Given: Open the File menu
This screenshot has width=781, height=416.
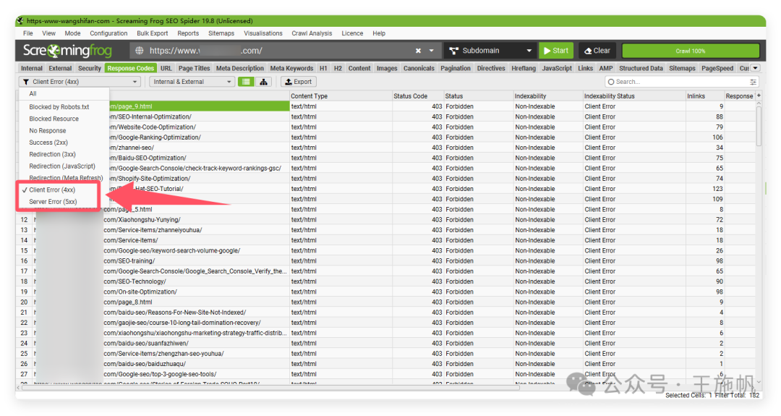Looking at the screenshot, I should click(x=28, y=33).
